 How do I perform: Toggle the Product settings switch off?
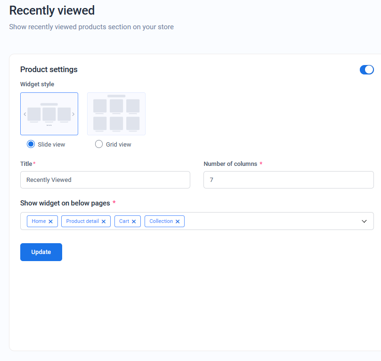366,70
